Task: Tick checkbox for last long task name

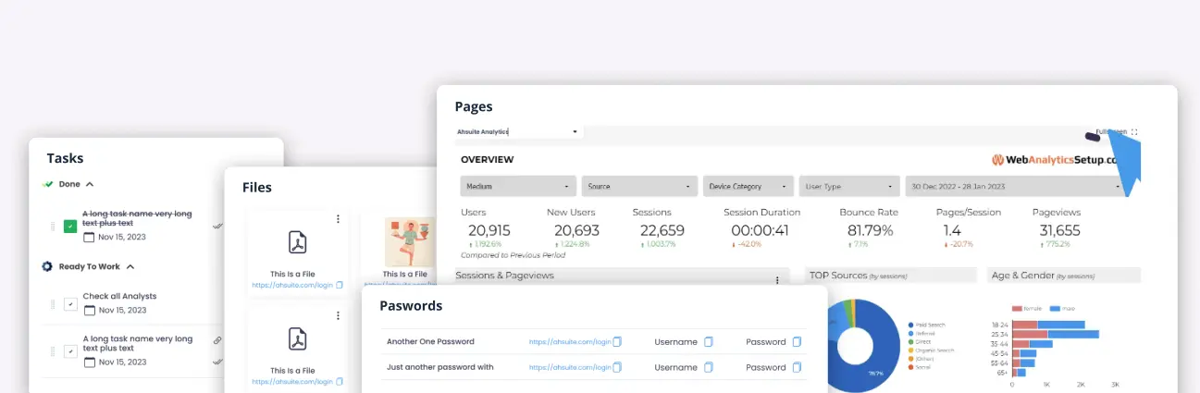Action: point(70,351)
